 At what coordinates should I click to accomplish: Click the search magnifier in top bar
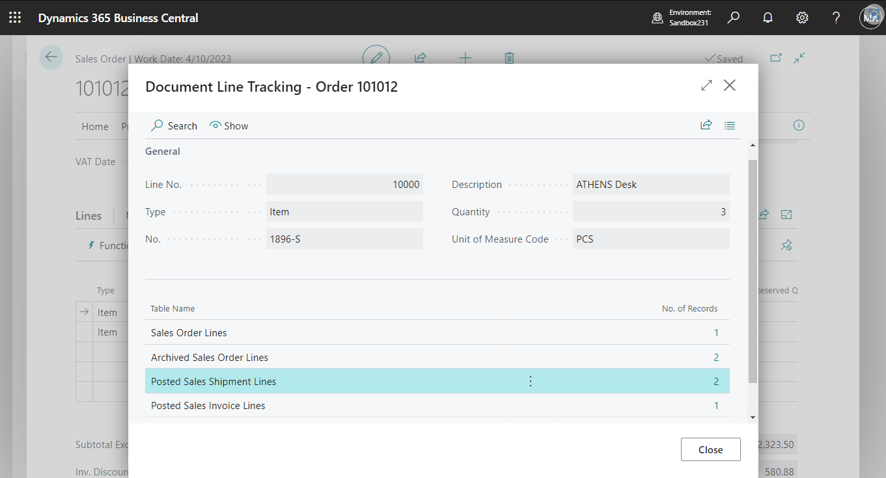(734, 18)
